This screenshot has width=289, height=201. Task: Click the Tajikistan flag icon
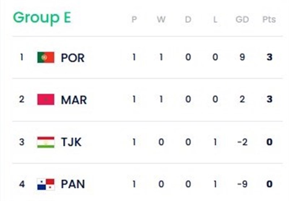[46, 142]
